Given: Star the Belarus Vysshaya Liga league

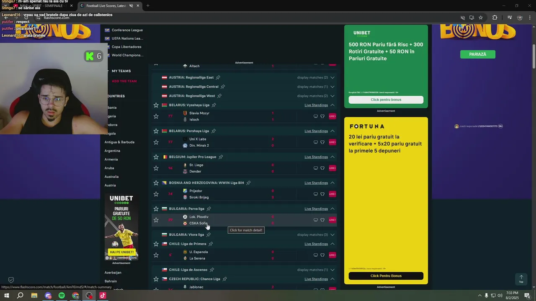Looking at the screenshot, I should click(156, 105).
